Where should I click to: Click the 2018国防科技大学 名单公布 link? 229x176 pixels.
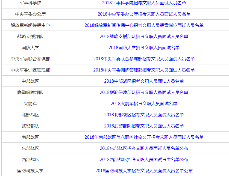(x=144, y=171)
